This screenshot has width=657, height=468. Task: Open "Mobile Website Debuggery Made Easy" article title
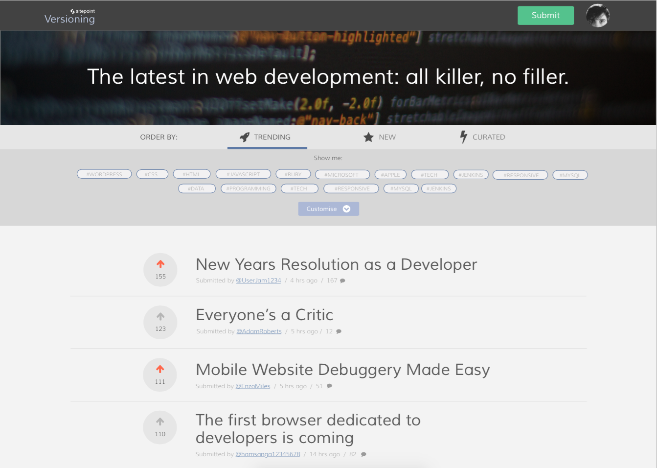(x=342, y=370)
